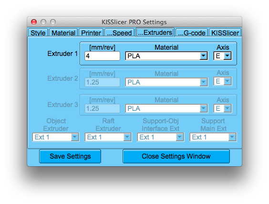
Task: Close window with red button
Action: point(34,22)
